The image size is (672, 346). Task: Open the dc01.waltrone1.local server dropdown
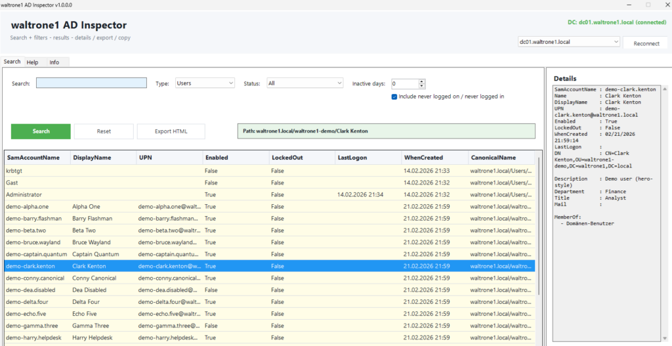[x=568, y=42]
